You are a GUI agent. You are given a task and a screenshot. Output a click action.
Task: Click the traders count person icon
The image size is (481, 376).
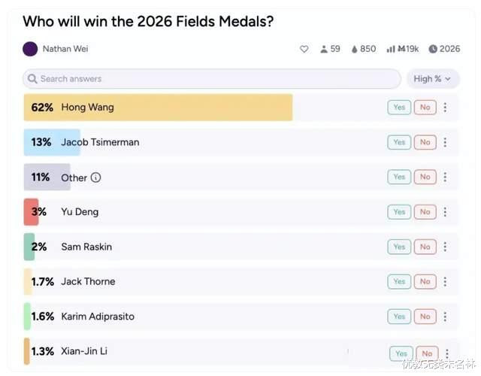coord(324,49)
